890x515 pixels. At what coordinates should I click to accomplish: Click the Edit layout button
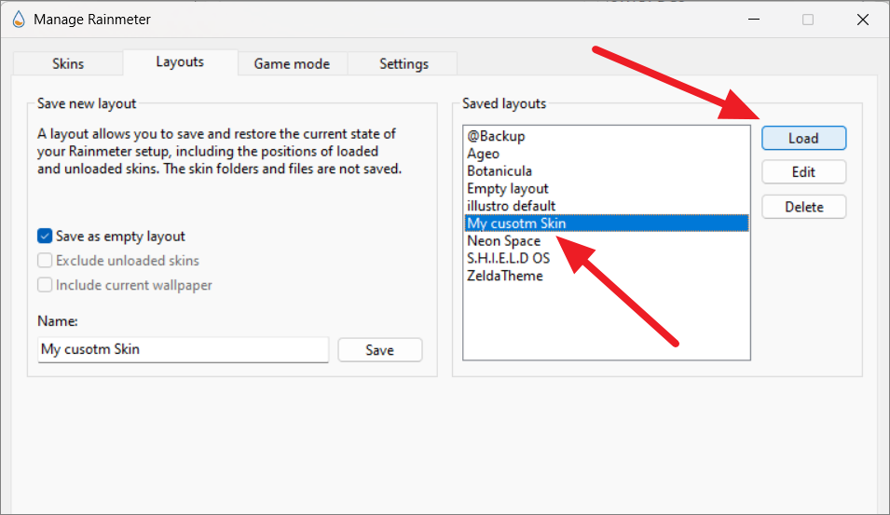803,172
